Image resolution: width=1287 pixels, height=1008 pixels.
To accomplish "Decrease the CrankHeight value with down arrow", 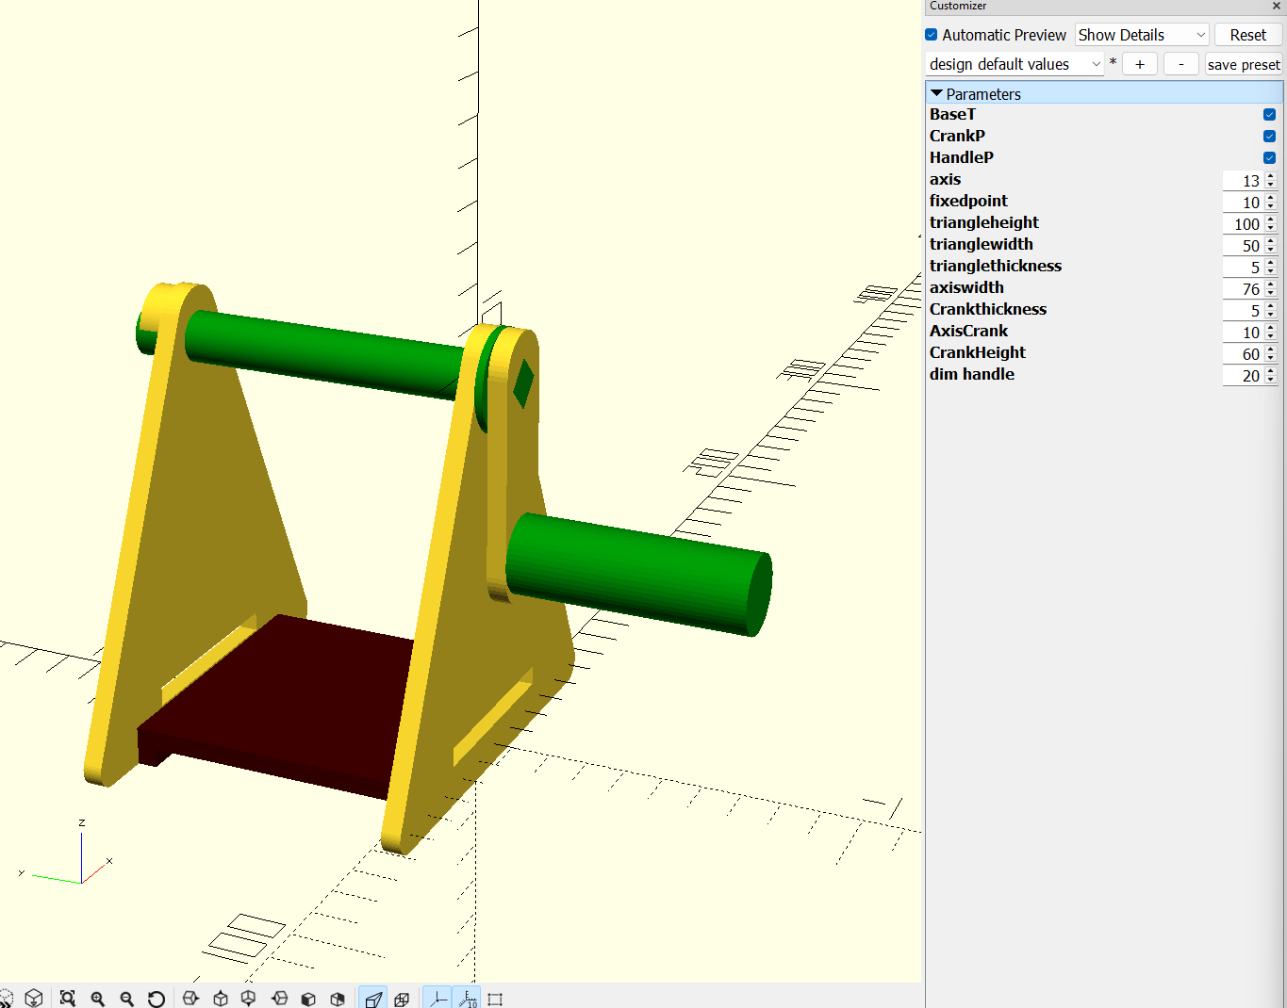I will point(1271,358).
